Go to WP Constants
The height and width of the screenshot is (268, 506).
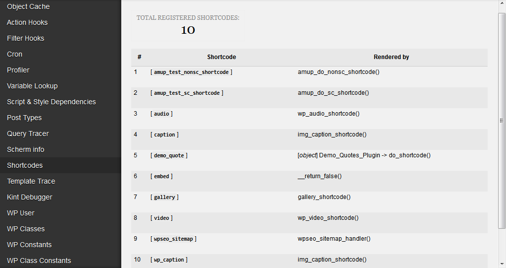pyautogui.click(x=29, y=245)
